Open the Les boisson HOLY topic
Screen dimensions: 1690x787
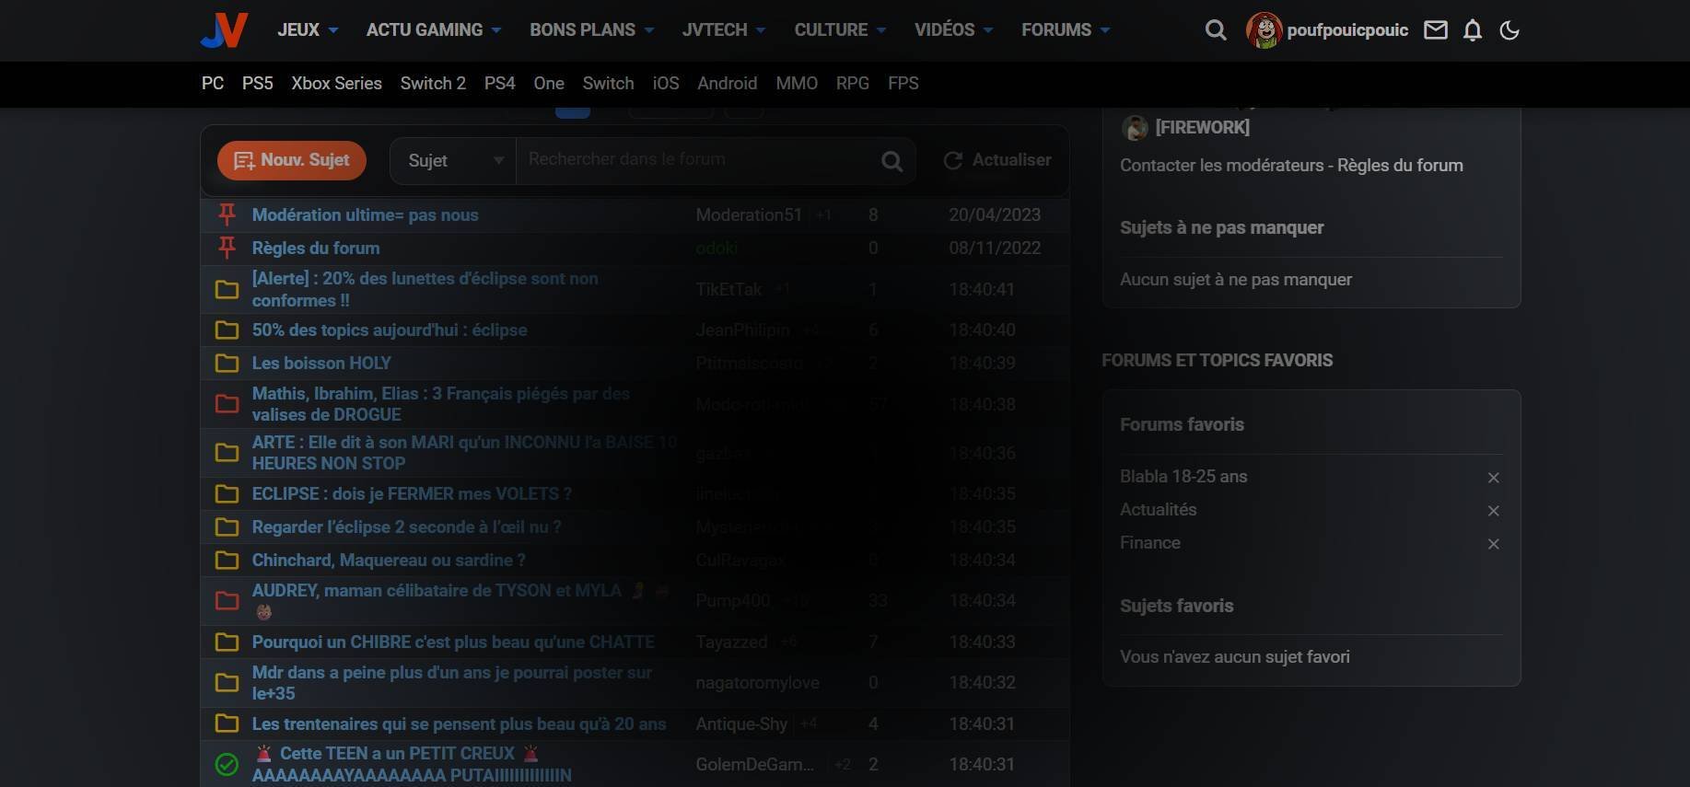[x=321, y=363]
